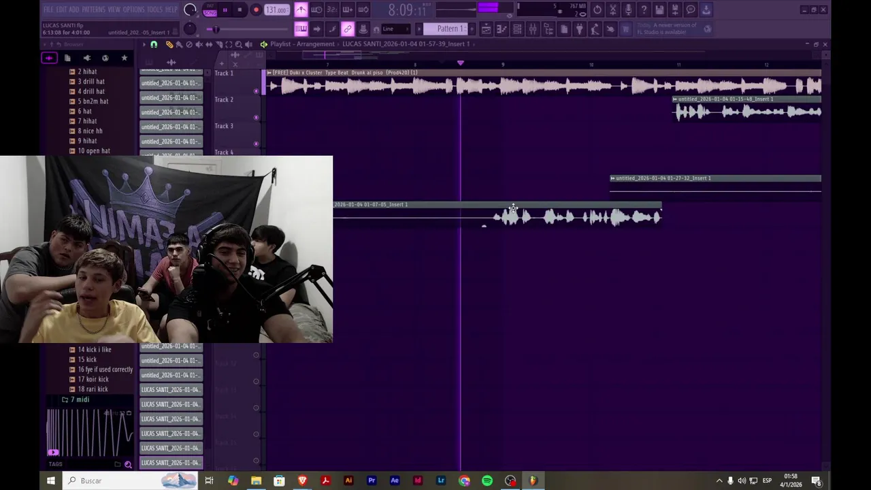This screenshot has width=871, height=490.
Task: Adjust the main pitch knob
Action: (x=190, y=29)
